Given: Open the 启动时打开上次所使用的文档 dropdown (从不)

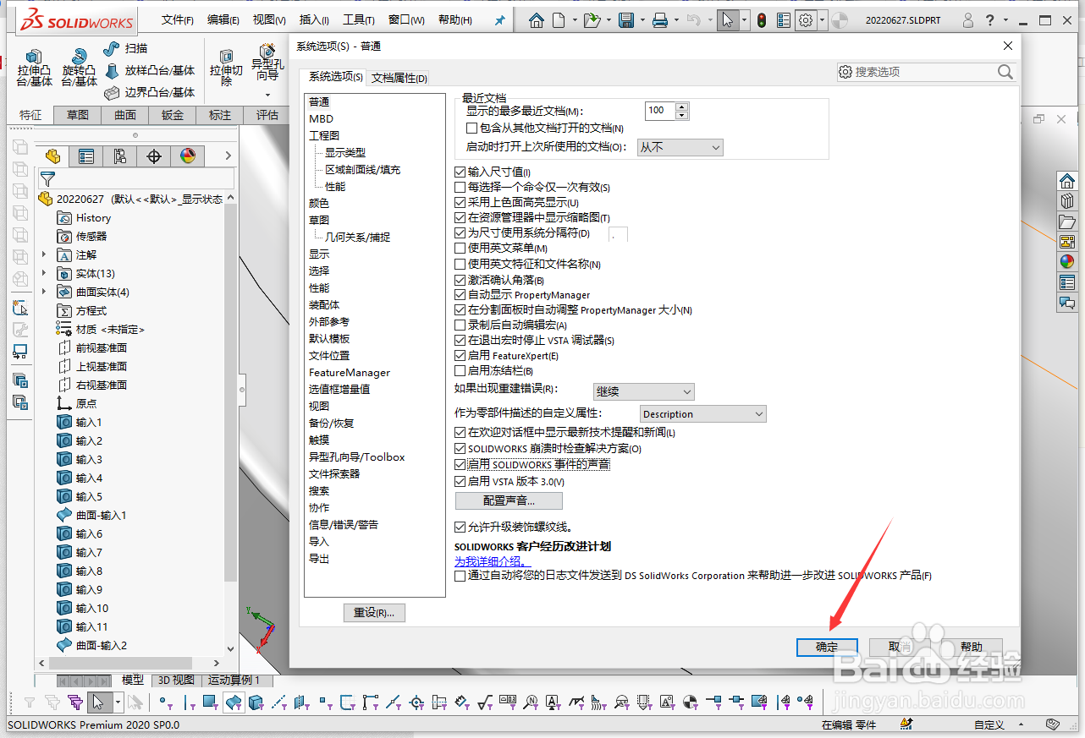Looking at the screenshot, I should pos(680,147).
